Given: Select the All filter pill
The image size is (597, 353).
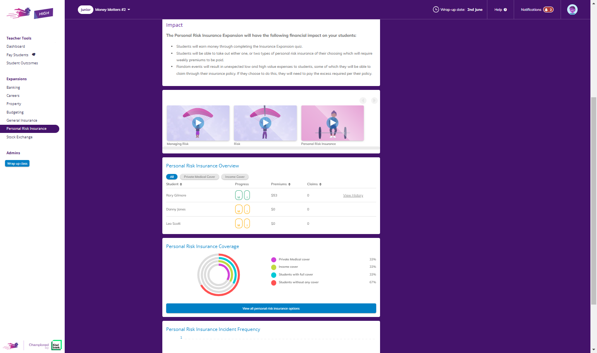Looking at the screenshot, I should tap(172, 177).
